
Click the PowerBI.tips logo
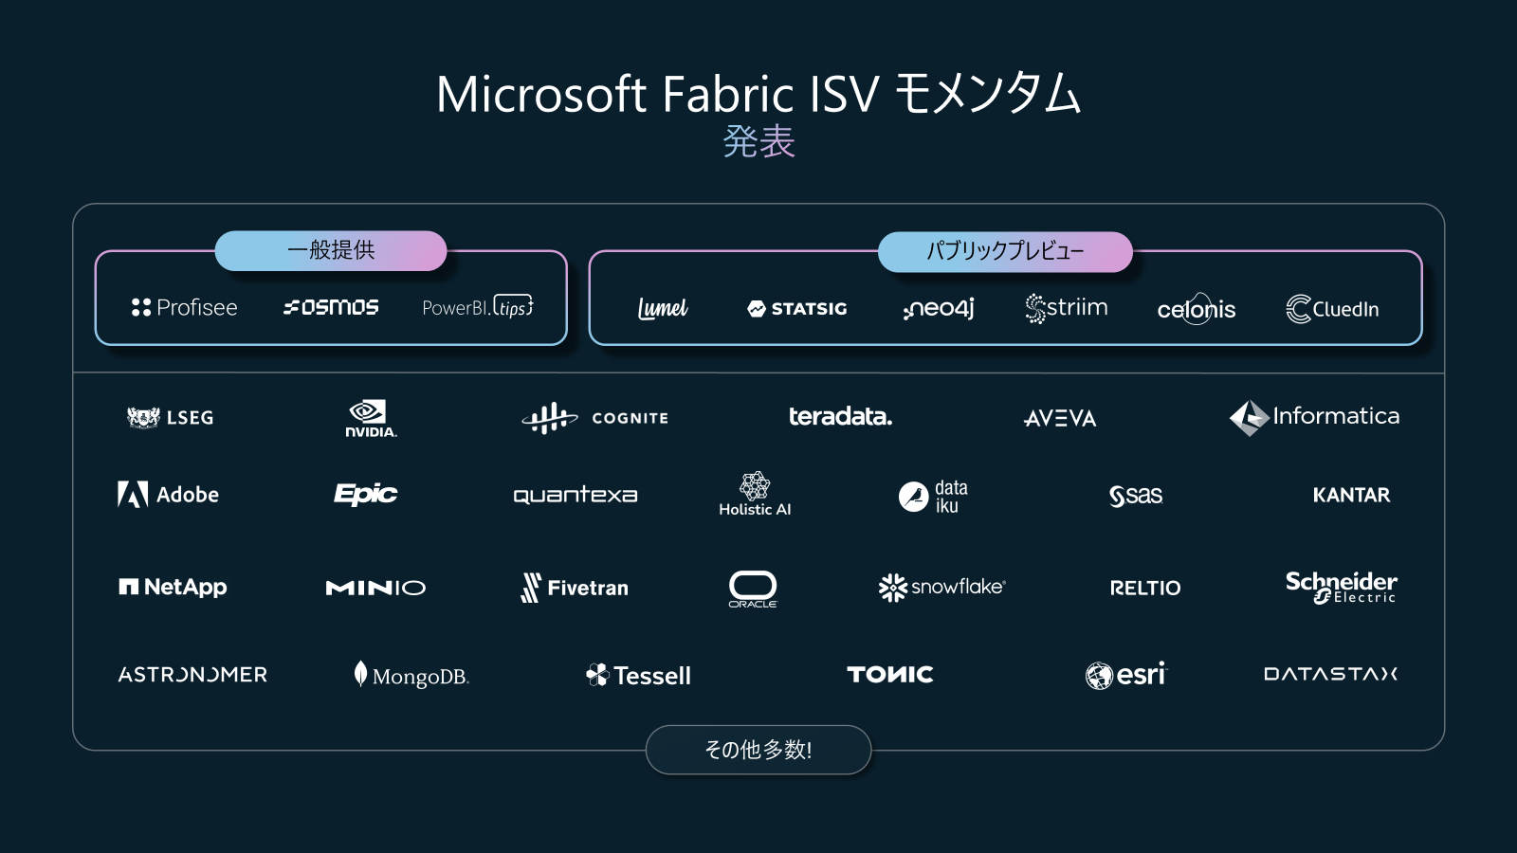click(478, 306)
